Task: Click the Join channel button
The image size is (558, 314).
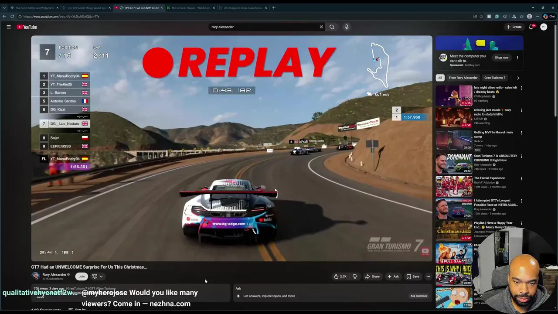Action: [x=82, y=276]
